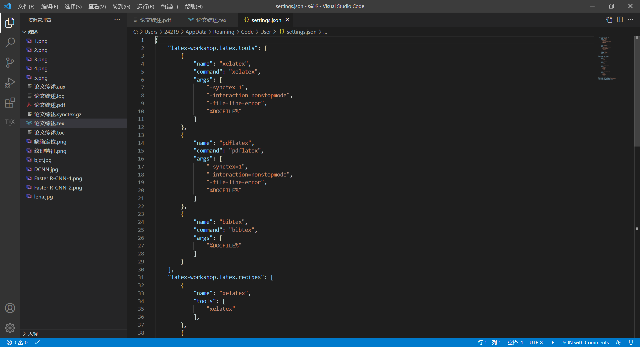Screen dimensions: 640x347
Task: Open language mode via JSON with Comments
Action: click(584, 342)
